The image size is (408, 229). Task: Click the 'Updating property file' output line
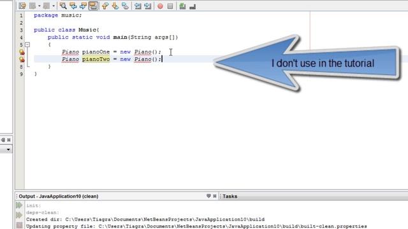click(196, 226)
